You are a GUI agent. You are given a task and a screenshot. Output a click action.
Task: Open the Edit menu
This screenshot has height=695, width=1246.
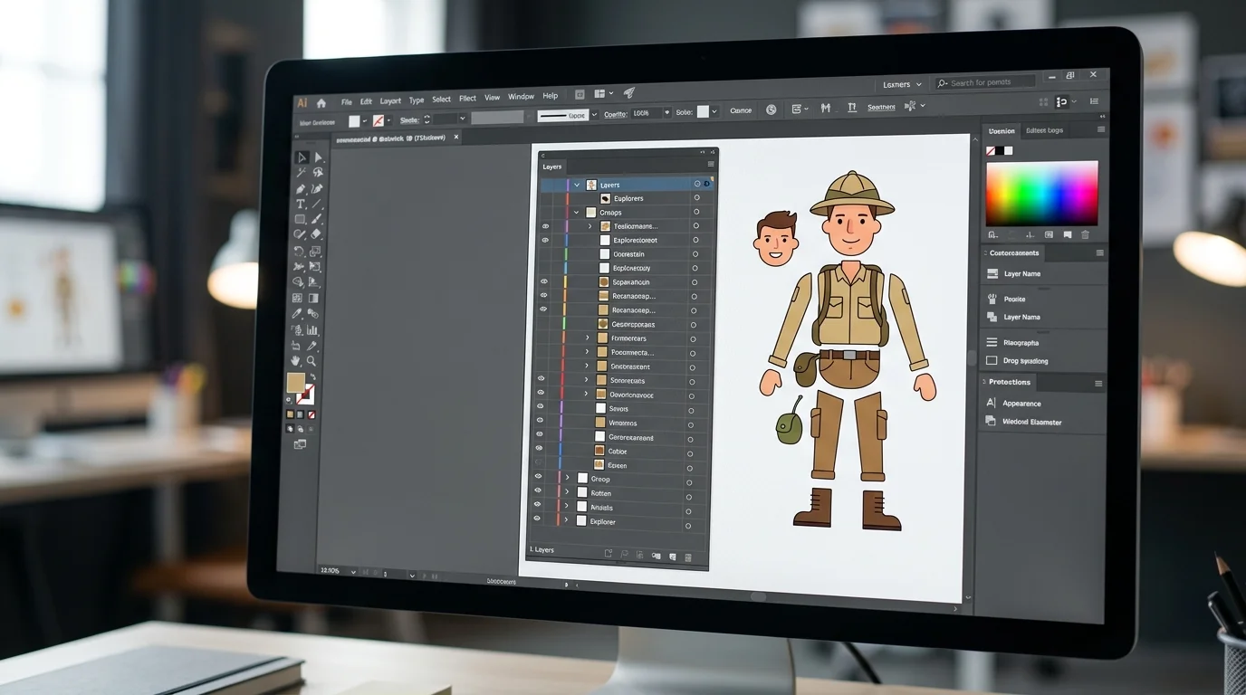[366, 101]
